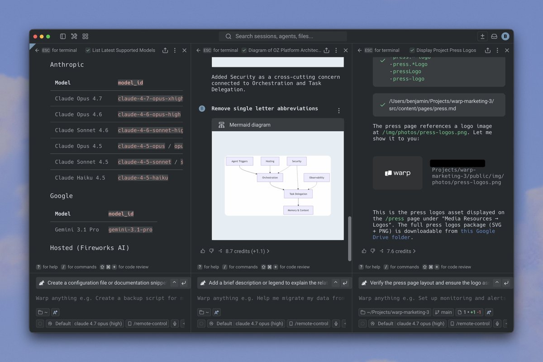543x362 pixels.
Task: Click the Mermaid diagram header
Action: click(x=278, y=125)
